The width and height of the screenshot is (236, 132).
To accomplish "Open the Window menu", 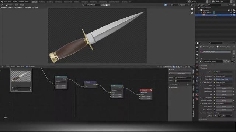I will (x=21, y=1).
